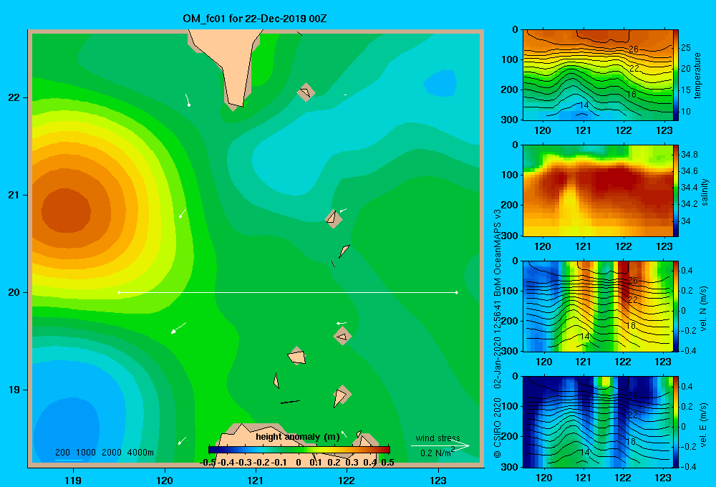Click latitude label '21' on main map
This screenshot has height=487, width=716.
pos(14,195)
